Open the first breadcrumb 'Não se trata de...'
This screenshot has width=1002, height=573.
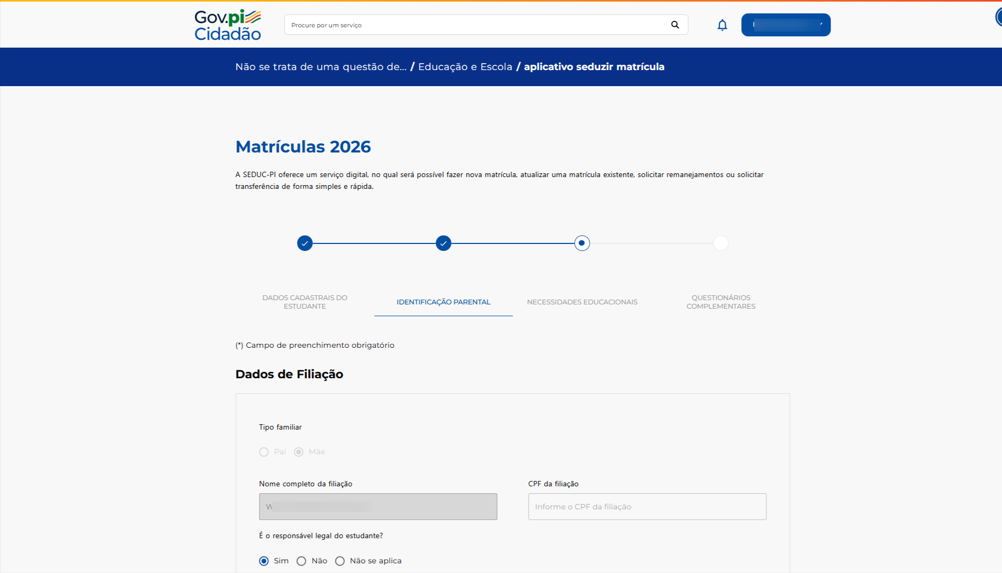321,67
